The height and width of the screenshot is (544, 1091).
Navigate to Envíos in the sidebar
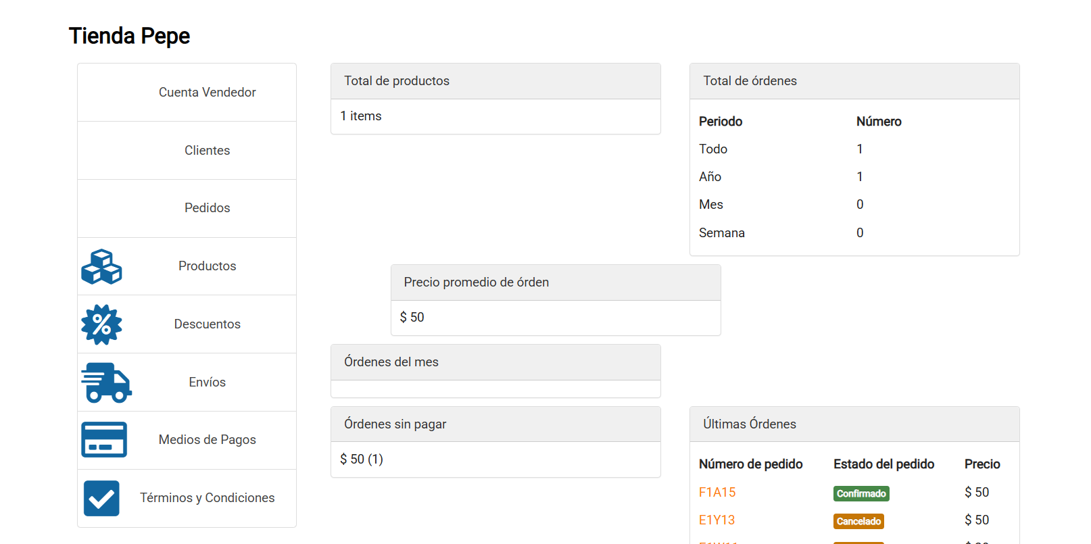[207, 382]
